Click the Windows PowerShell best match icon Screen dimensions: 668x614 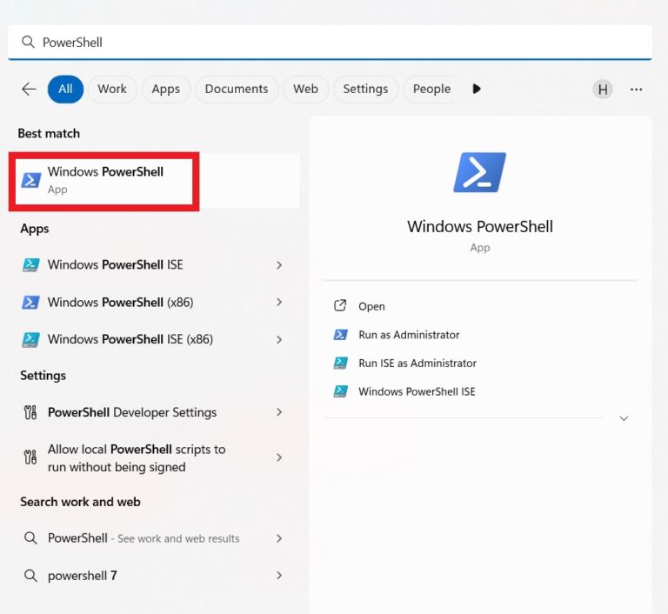[x=31, y=180]
